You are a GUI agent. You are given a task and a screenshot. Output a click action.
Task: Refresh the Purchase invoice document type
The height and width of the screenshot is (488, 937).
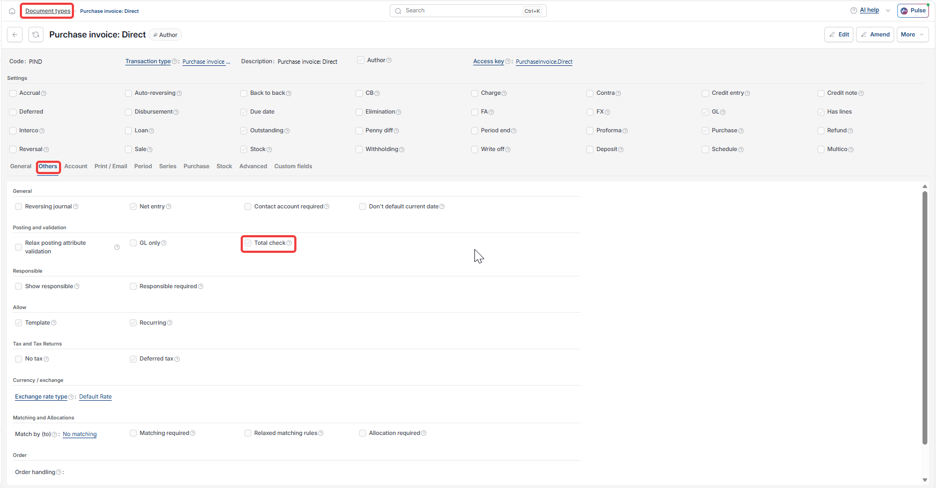pos(36,35)
